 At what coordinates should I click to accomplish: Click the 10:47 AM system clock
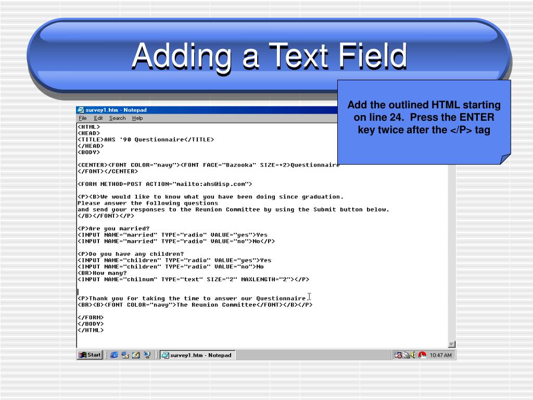point(440,355)
